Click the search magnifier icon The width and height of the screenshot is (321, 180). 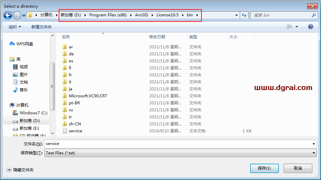pyautogui.click(x=314, y=15)
